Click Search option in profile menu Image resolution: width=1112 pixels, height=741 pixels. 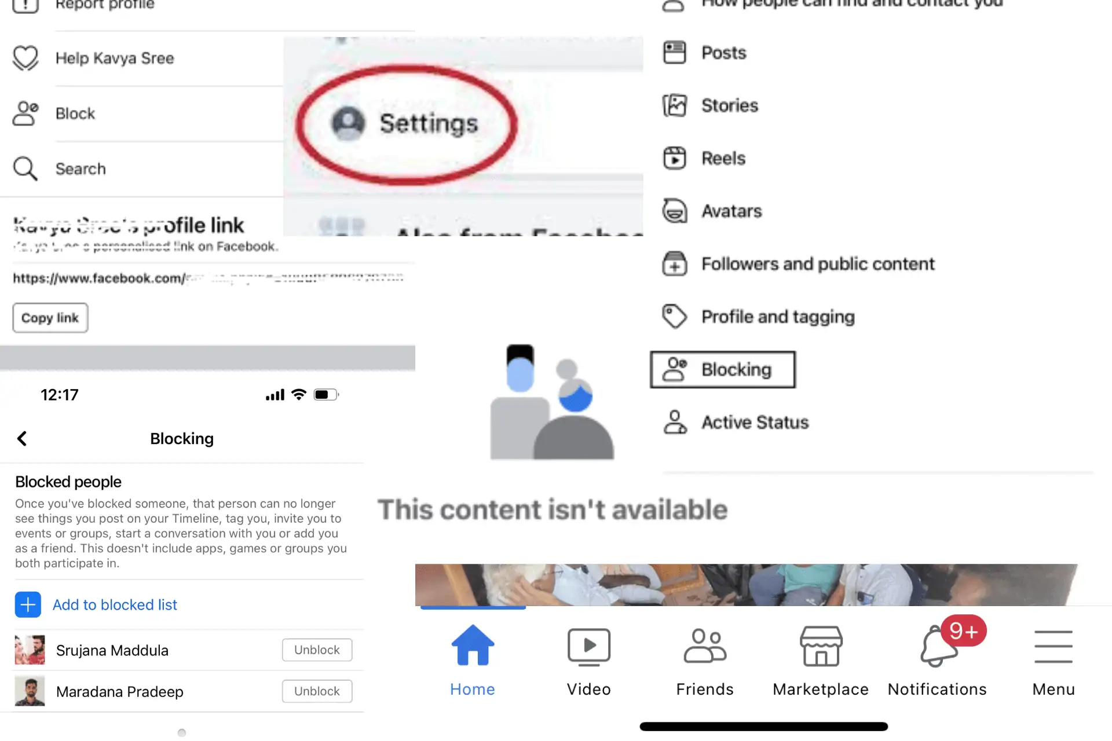(81, 168)
